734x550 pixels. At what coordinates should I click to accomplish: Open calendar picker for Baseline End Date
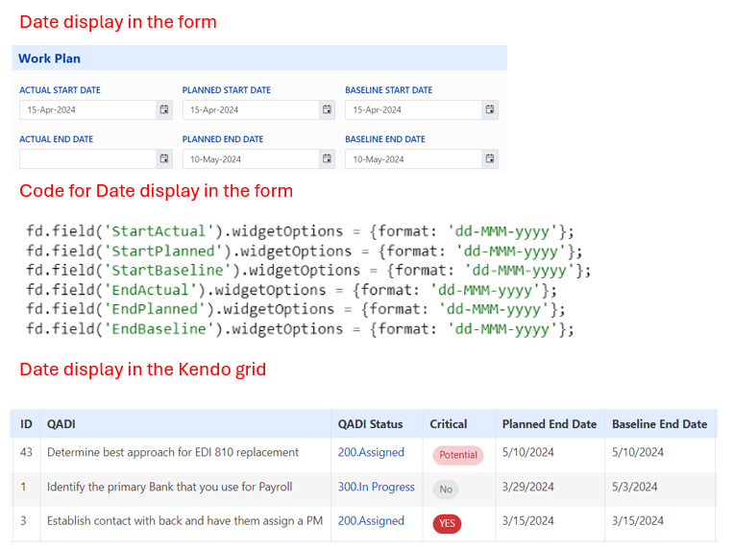coord(490,159)
